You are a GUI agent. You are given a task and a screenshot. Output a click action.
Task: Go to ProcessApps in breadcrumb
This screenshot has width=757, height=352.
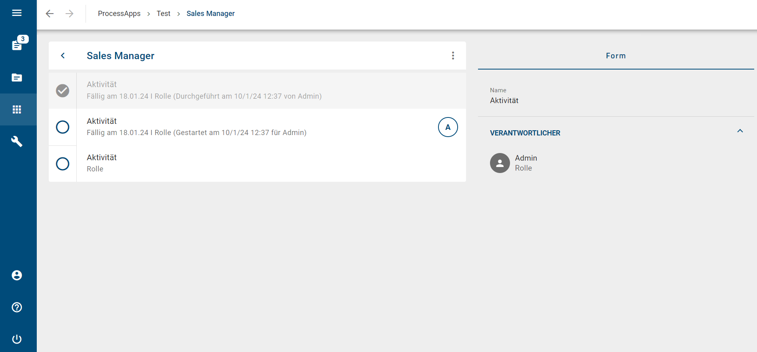click(119, 14)
